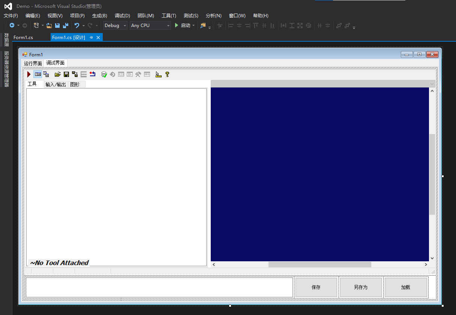Open the 窗口(W) menu

pyautogui.click(x=237, y=16)
